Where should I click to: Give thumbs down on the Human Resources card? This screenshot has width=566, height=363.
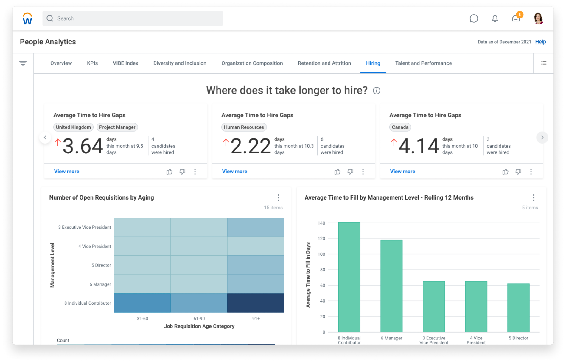[350, 172]
